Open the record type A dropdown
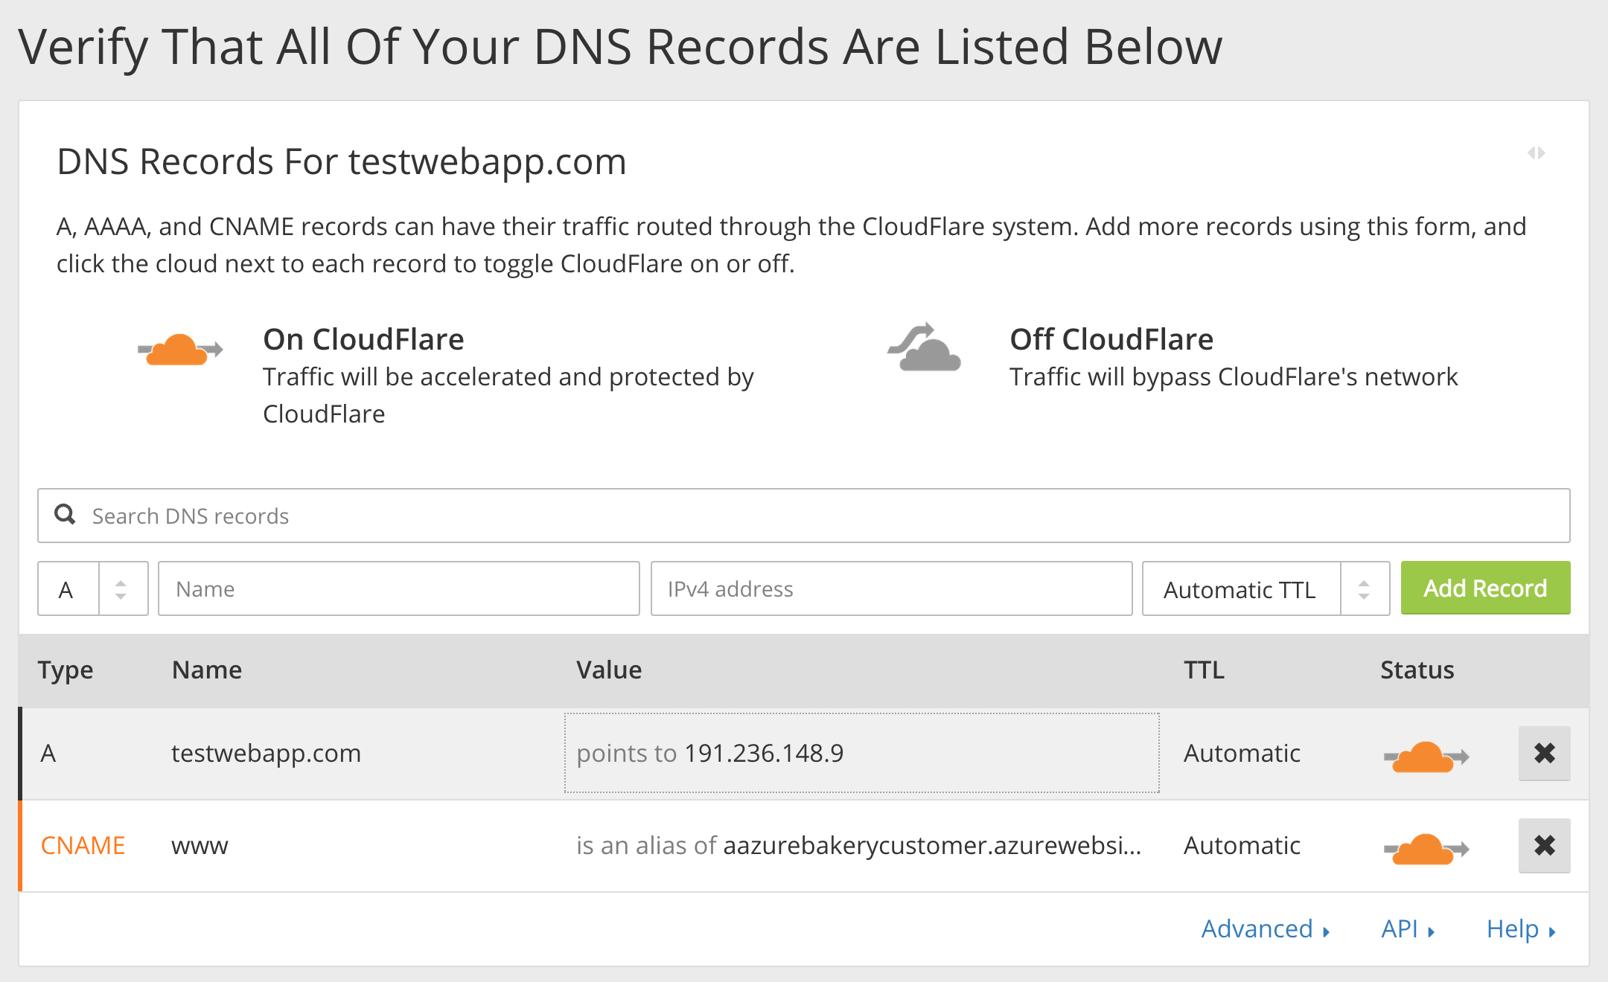Screen dimensions: 1608x982 tap(93, 589)
